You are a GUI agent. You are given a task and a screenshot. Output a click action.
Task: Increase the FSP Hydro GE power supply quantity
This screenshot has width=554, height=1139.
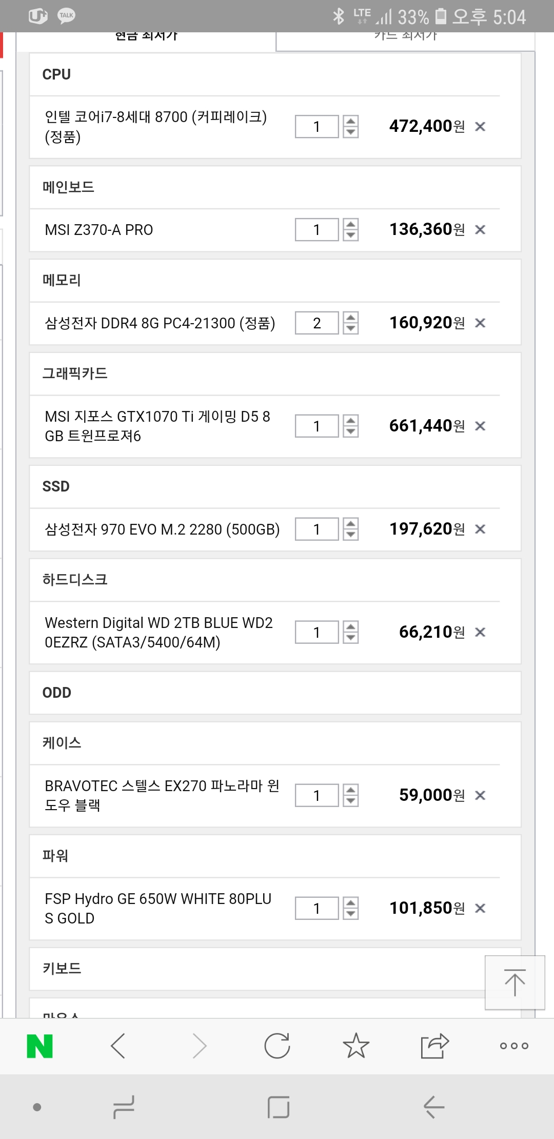[x=351, y=903]
